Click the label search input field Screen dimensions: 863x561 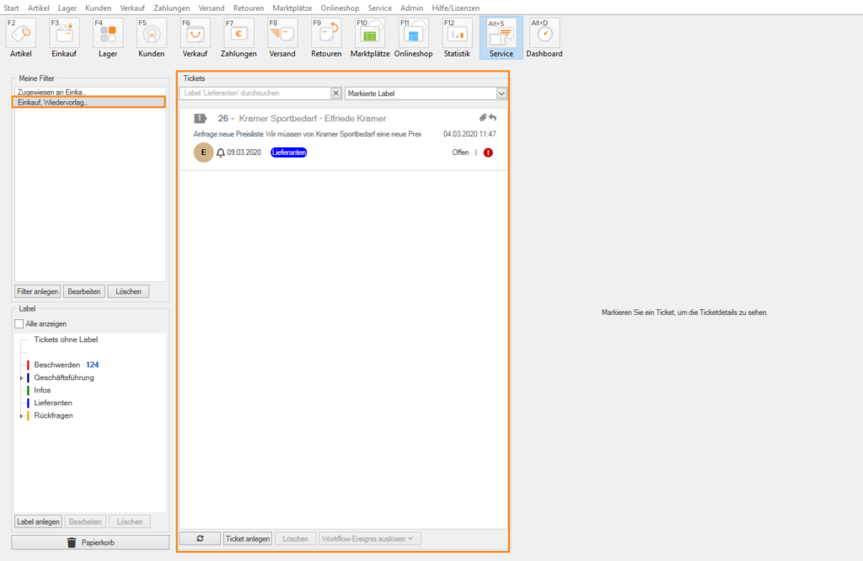tap(255, 93)
